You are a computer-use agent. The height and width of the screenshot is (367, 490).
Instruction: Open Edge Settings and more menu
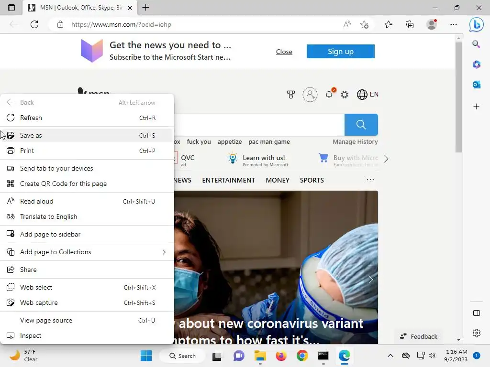coord(454,24)
